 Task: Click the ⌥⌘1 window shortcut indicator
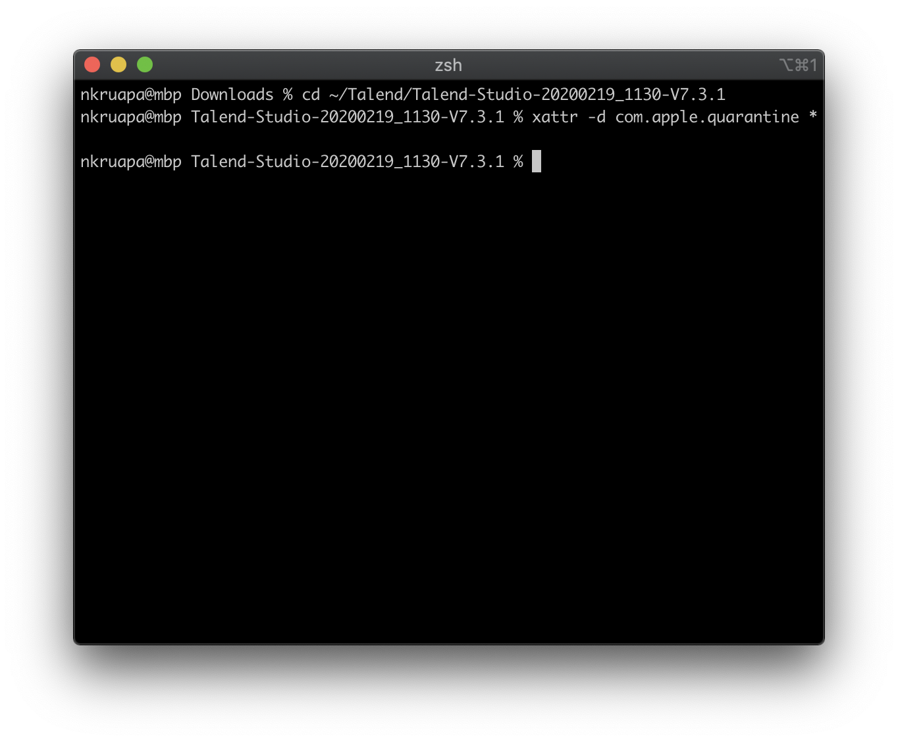pyautogui.click(x=798, y=65)
